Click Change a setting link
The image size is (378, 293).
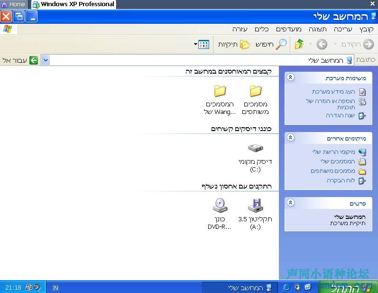click(340, 115)
